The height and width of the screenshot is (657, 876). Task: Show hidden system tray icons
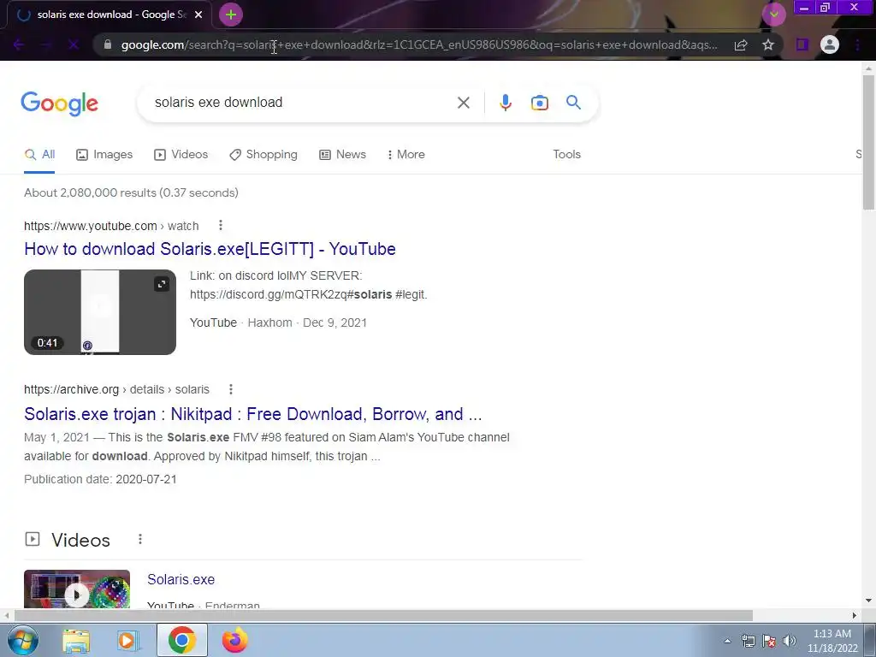pyautogui.click(x=727, y=641)
